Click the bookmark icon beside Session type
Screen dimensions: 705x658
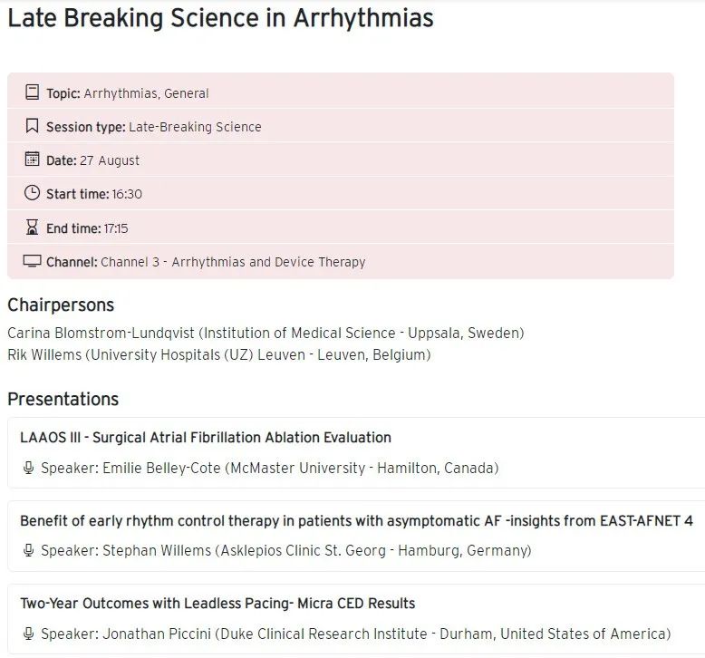[33, 126]
